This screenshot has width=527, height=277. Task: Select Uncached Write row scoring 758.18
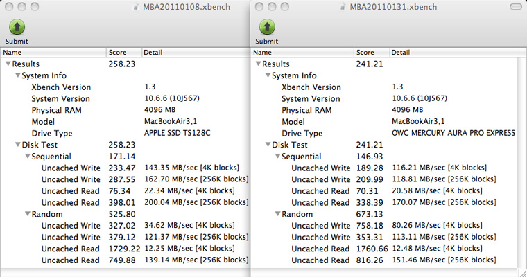(x=384, y=226)
